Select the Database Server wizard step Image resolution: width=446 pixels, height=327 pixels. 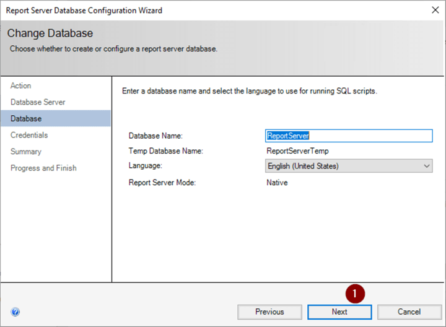38,102
